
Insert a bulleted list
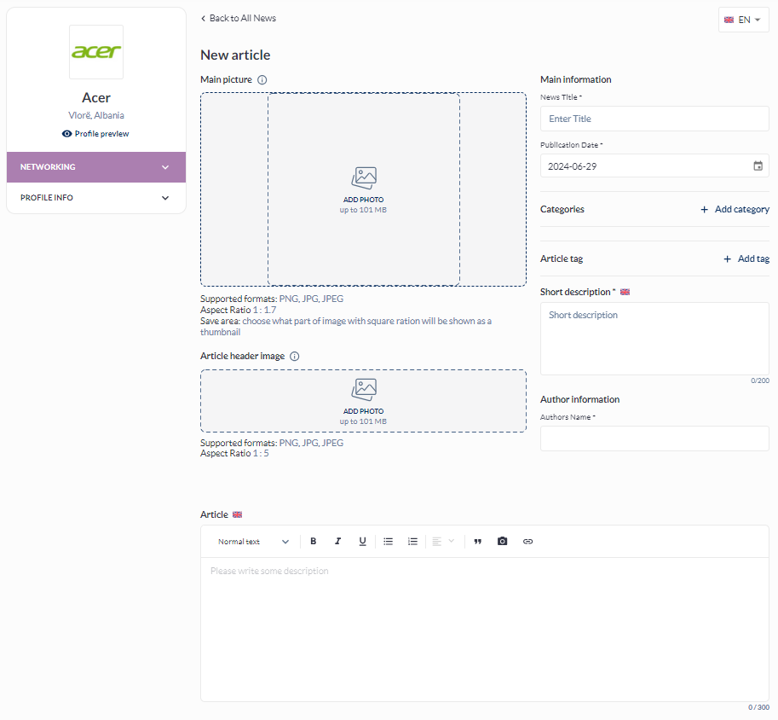[389, 542]
